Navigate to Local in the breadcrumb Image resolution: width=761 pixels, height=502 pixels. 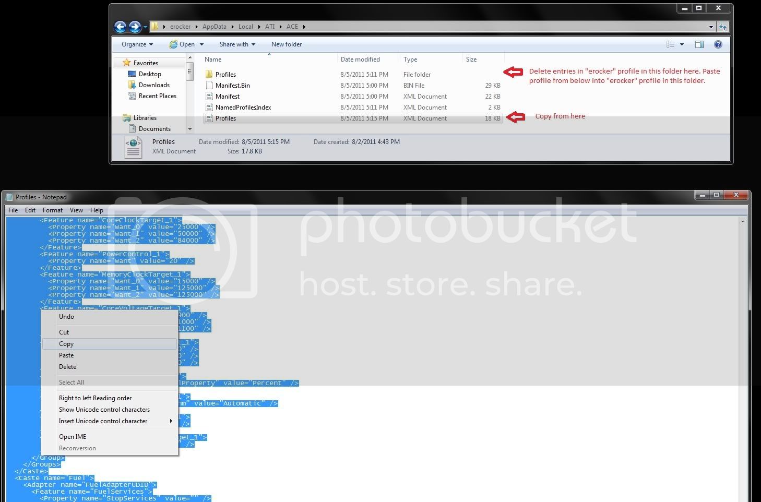coord(245,27)
